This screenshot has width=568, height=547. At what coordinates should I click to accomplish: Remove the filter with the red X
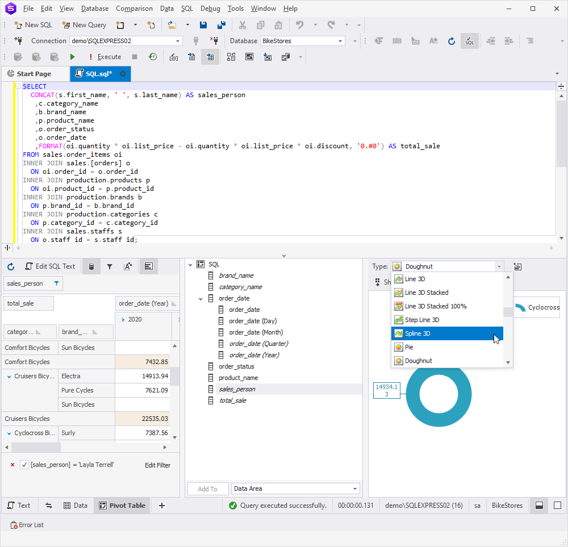pyautogui.click(x=12, y=465)
